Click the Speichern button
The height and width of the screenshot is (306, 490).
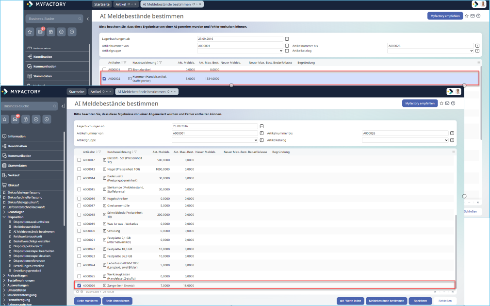(420, 301)
